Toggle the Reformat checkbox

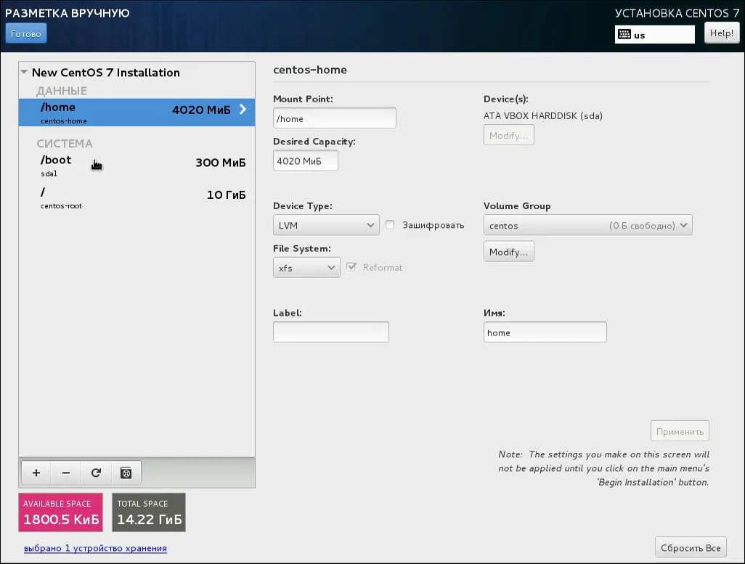[x=351, y=267]
